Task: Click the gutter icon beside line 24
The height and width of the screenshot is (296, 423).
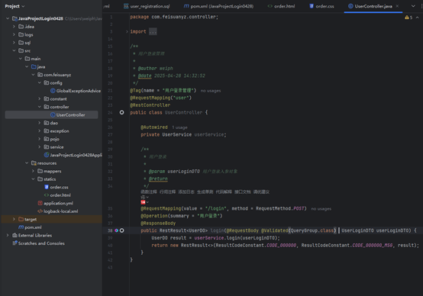Action: pyautogui.click(x=121, y=112)
